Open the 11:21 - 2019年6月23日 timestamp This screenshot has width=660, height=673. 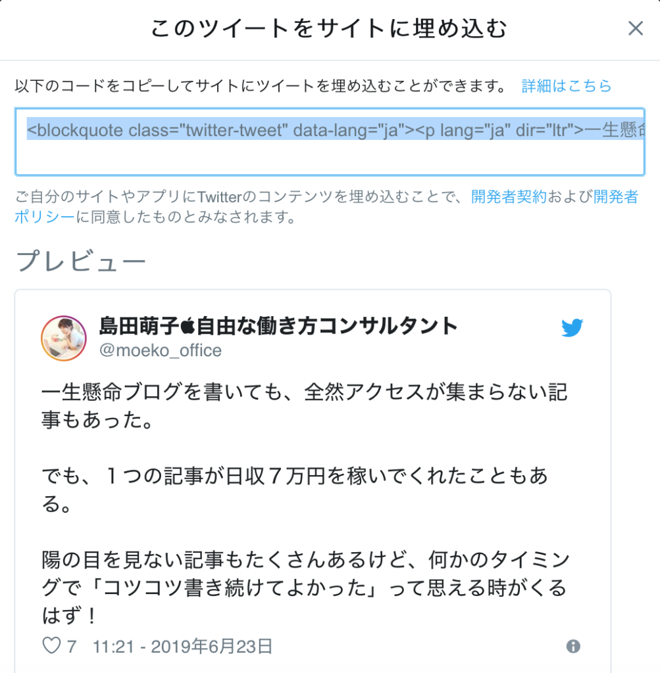183,647
